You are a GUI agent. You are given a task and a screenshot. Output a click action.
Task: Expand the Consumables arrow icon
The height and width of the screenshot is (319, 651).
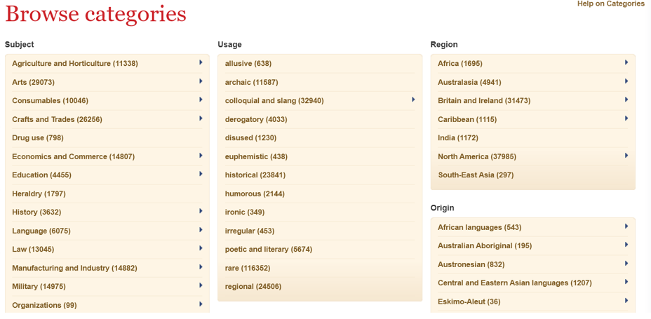(x=201, y=100)
